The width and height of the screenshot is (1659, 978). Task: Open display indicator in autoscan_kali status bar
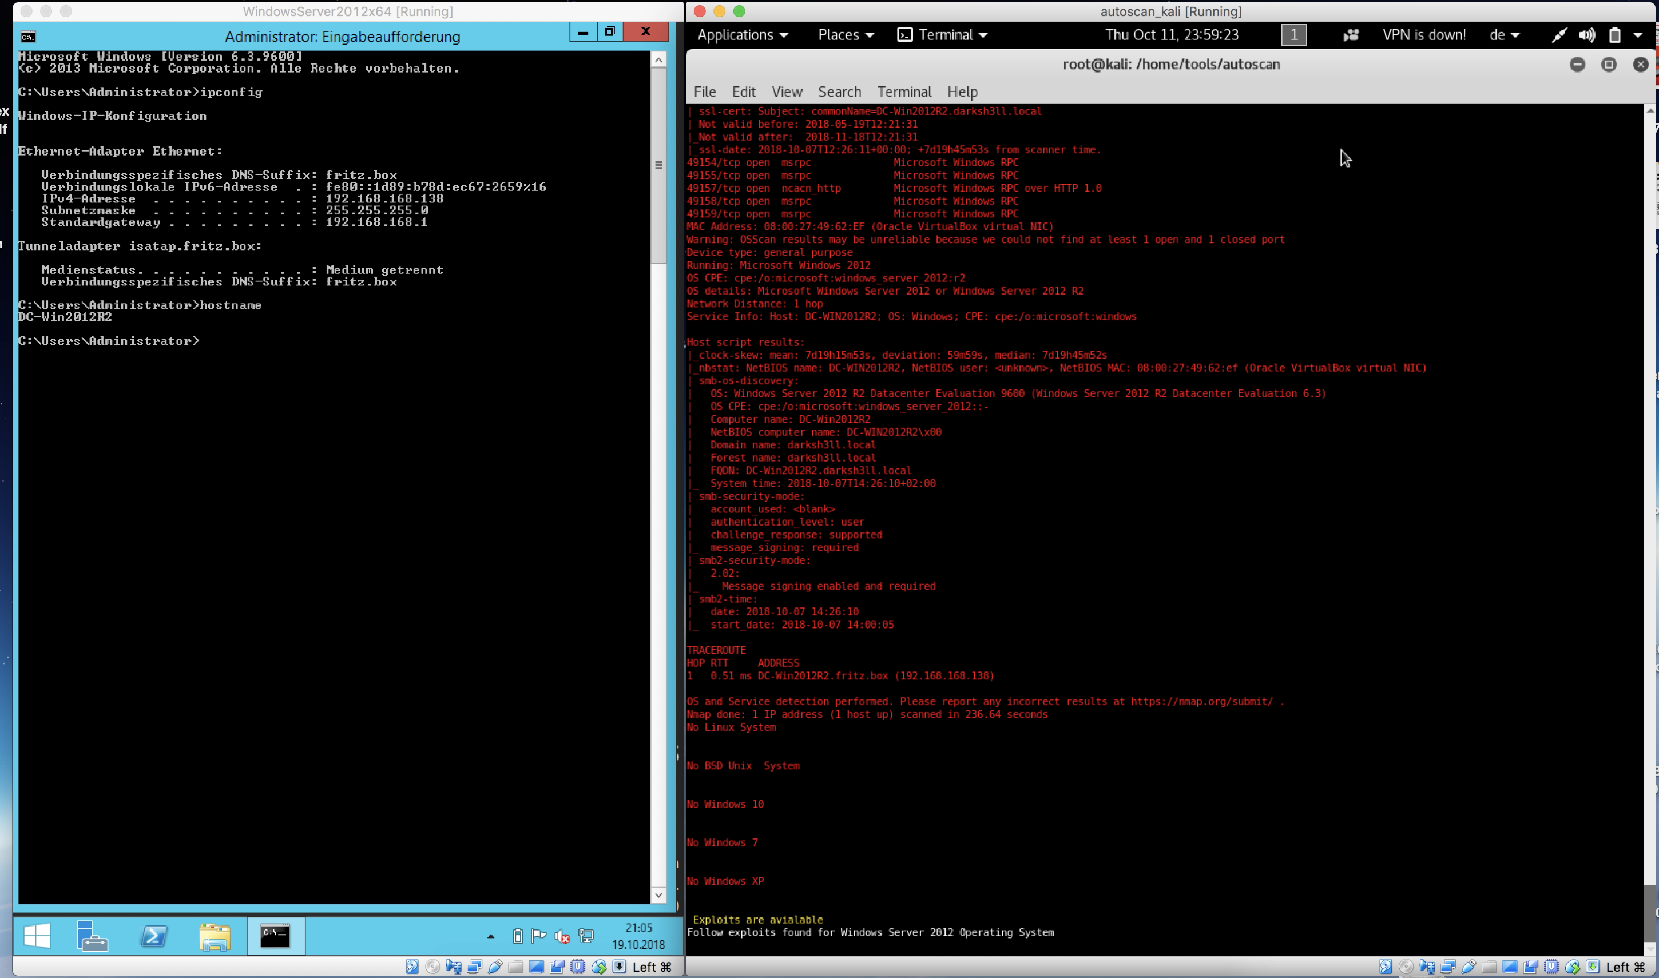(1510, 967)
